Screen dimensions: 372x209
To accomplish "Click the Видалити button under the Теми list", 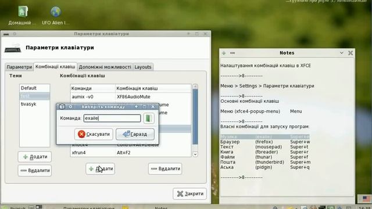I will pyautogui.click(x=35, y=170).
